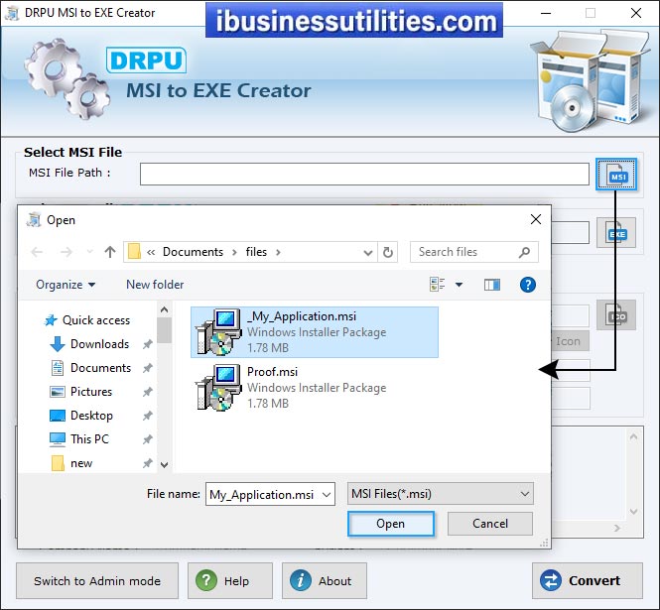Close the Open dialog with the X
The image size is (660, 610).
[535, 219]
